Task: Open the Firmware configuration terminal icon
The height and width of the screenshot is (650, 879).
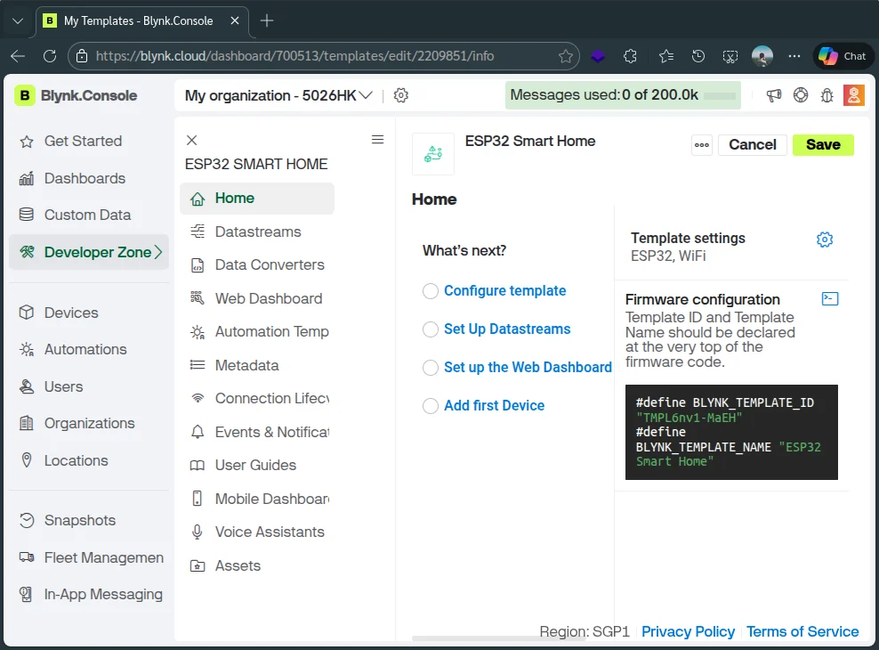Action: [x=829, y=299]
